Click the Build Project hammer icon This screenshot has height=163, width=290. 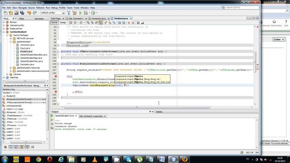(x=69, y=13)
